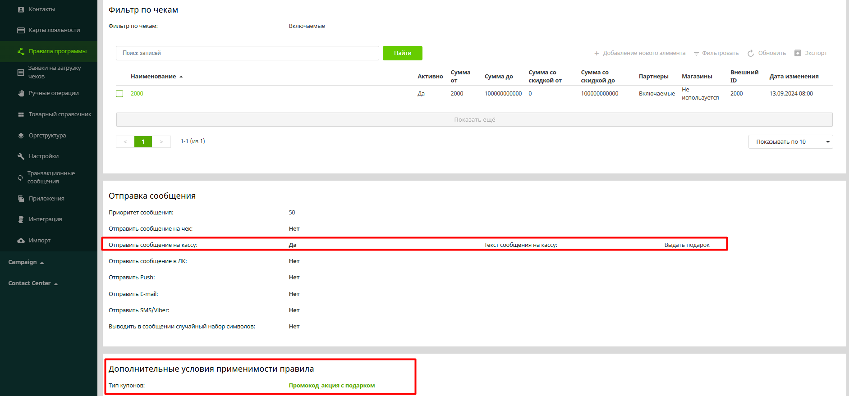Screen dimensions: 849x396
Task: Expand the Contact Center sidebar section
Action: coord(33,283)
